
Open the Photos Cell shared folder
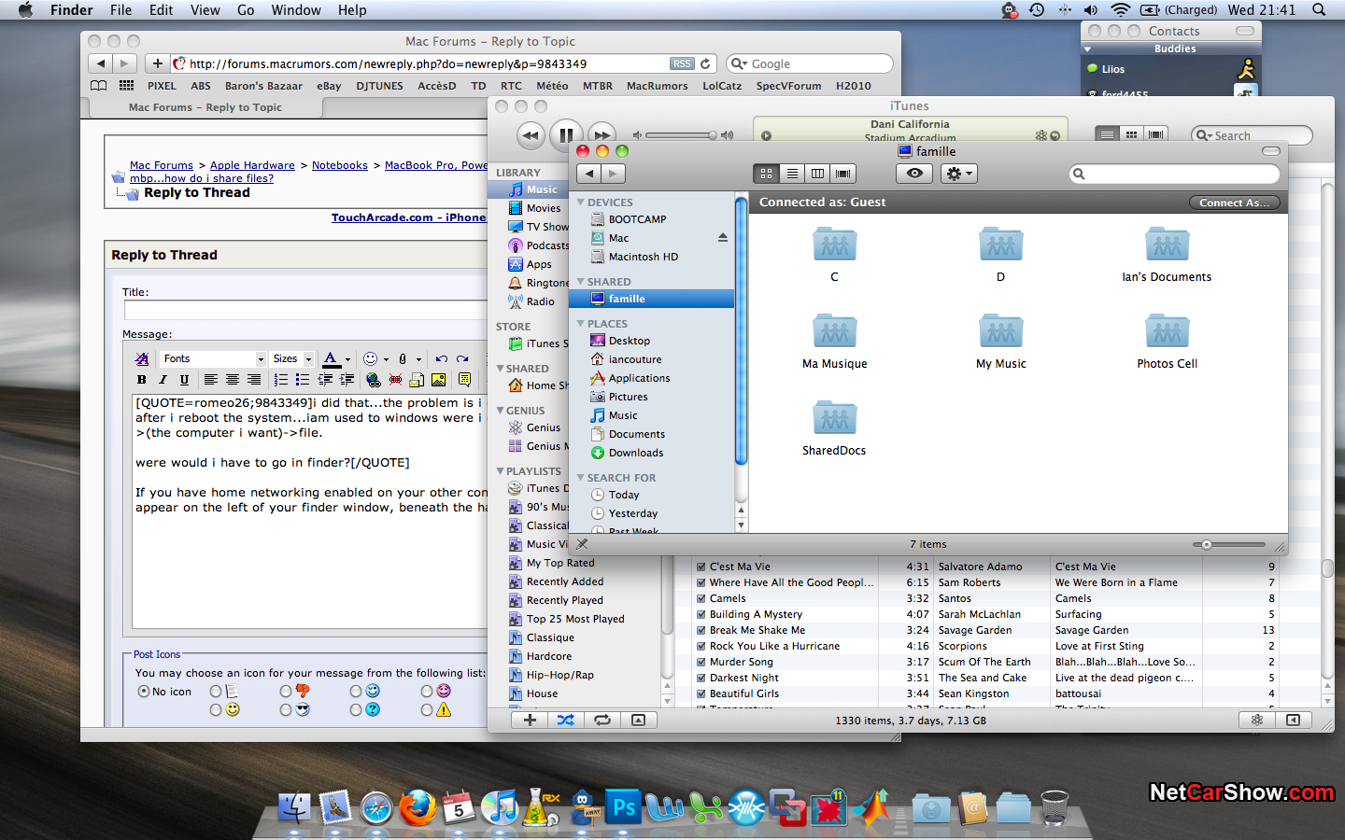[1167, 341]
